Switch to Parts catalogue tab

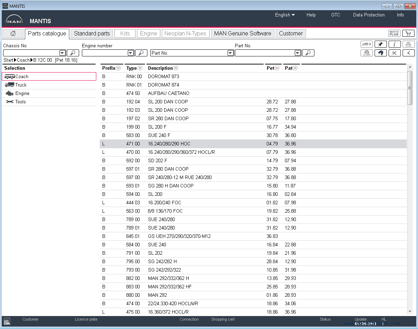click(x=47, y=34)
